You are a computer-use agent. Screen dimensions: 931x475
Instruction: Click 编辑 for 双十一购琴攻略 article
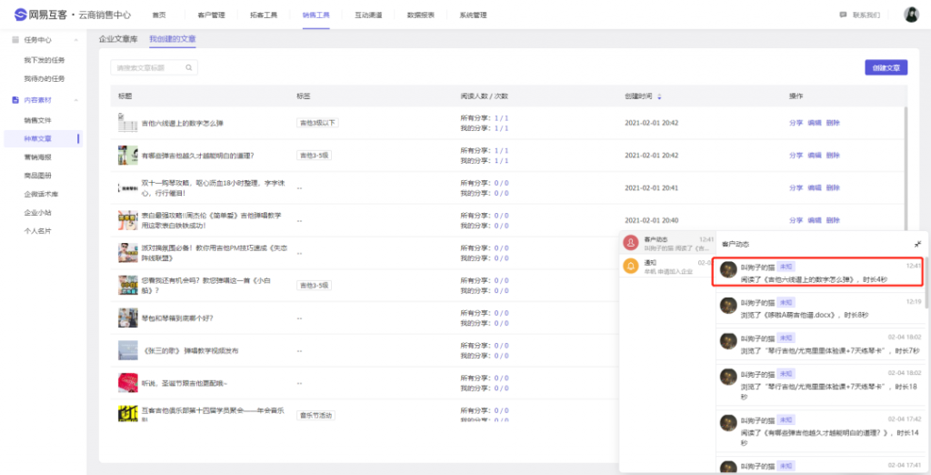pos(814,187)
